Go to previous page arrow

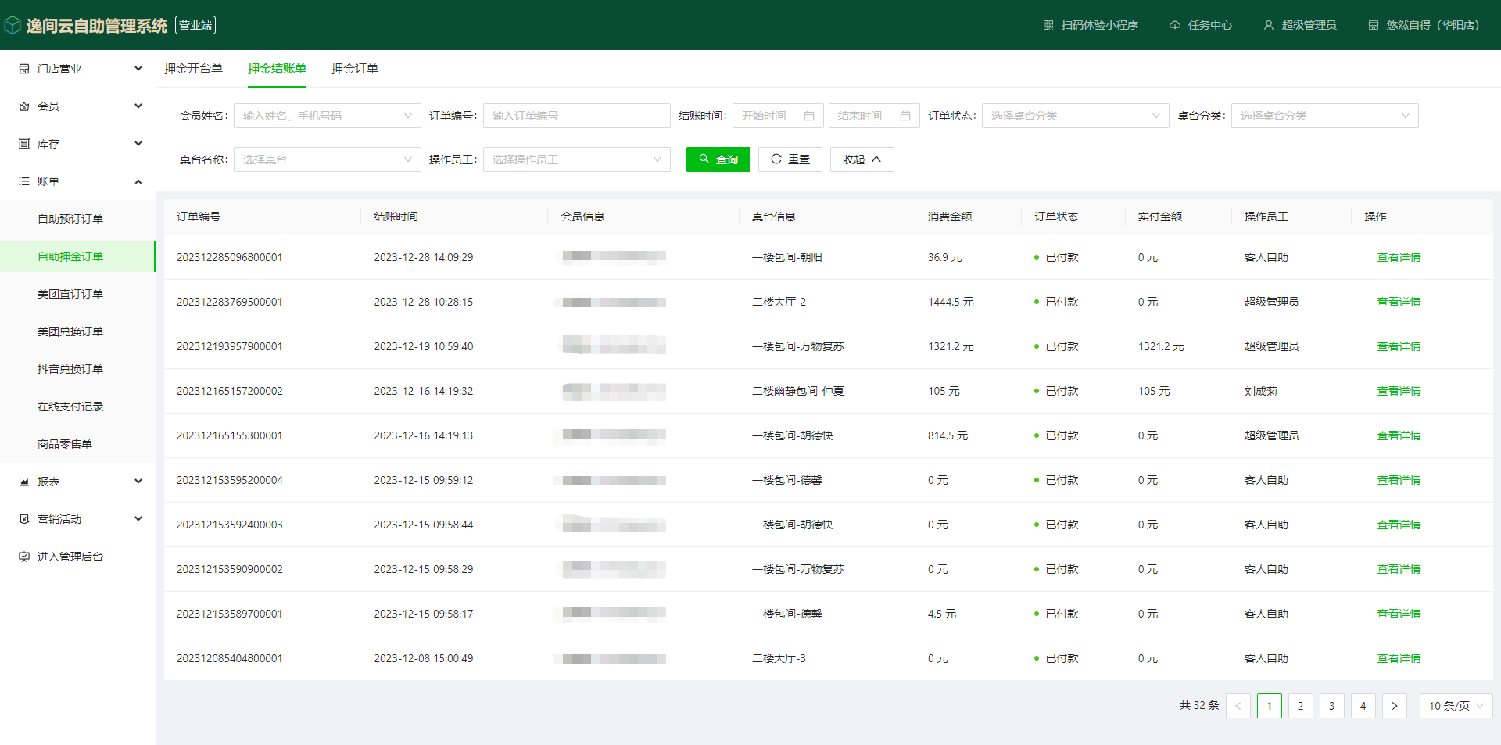pyautogui.click(x=1238, y=706)
